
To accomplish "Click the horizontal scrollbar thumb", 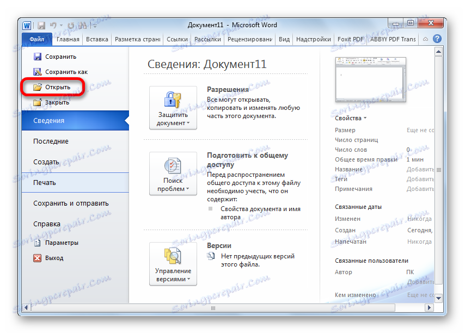I will 213,308.
